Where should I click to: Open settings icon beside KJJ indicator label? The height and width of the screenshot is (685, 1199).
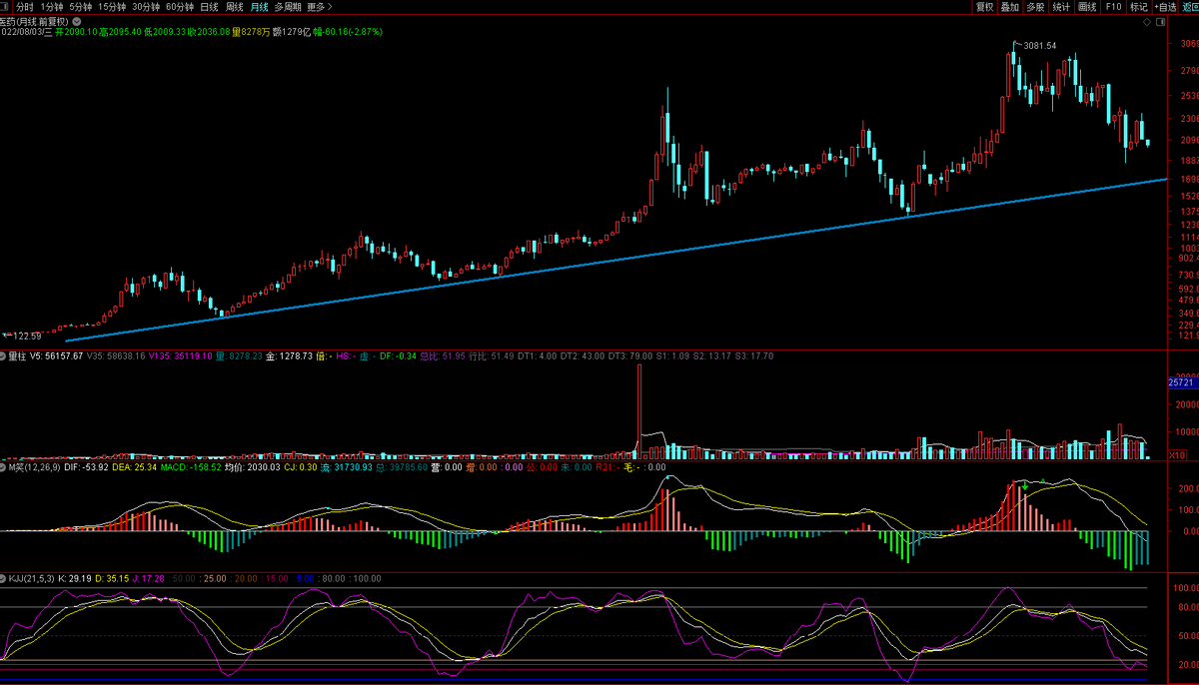click(x=4, y=578)
